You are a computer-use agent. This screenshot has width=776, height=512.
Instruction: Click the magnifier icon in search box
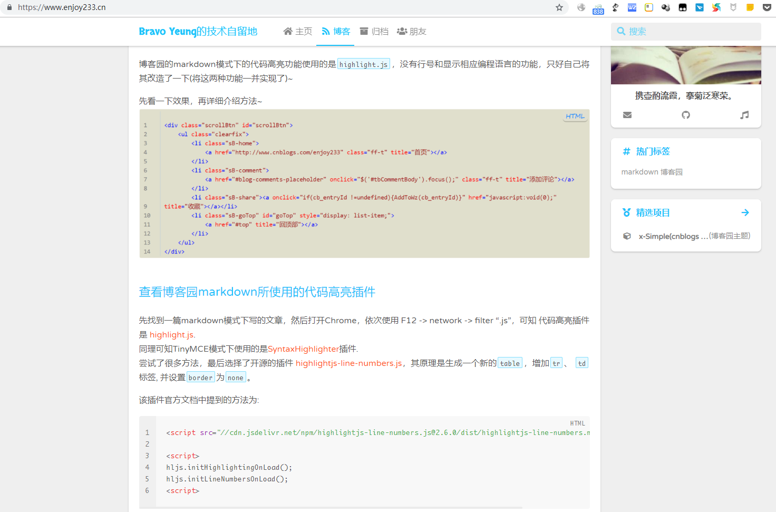pyautogui.click(x=621, y=32)
